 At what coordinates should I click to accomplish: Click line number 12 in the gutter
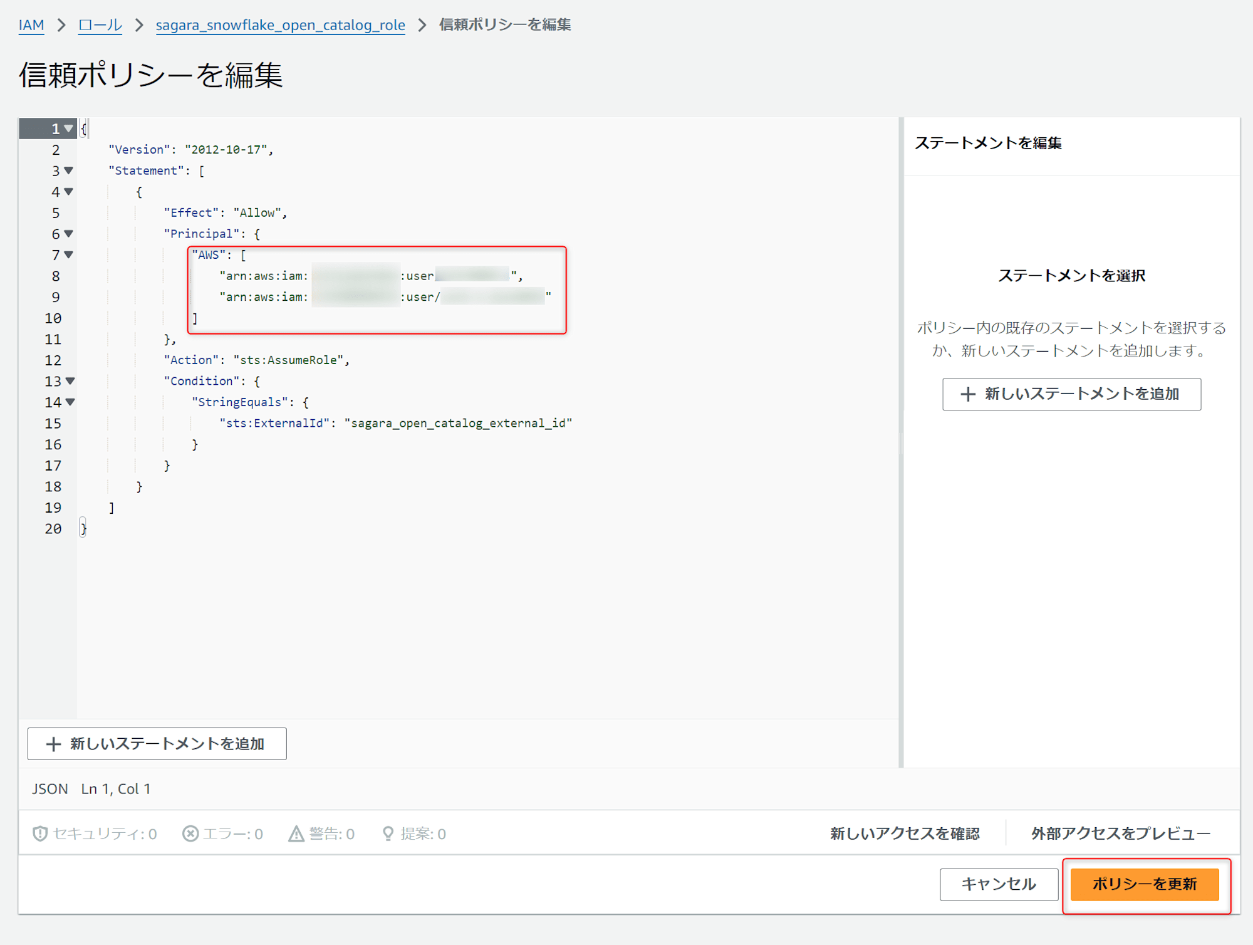point(53,360)
